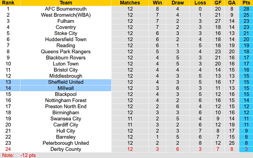Click the Win column header
253x158 pixels.
click(157, 3)
